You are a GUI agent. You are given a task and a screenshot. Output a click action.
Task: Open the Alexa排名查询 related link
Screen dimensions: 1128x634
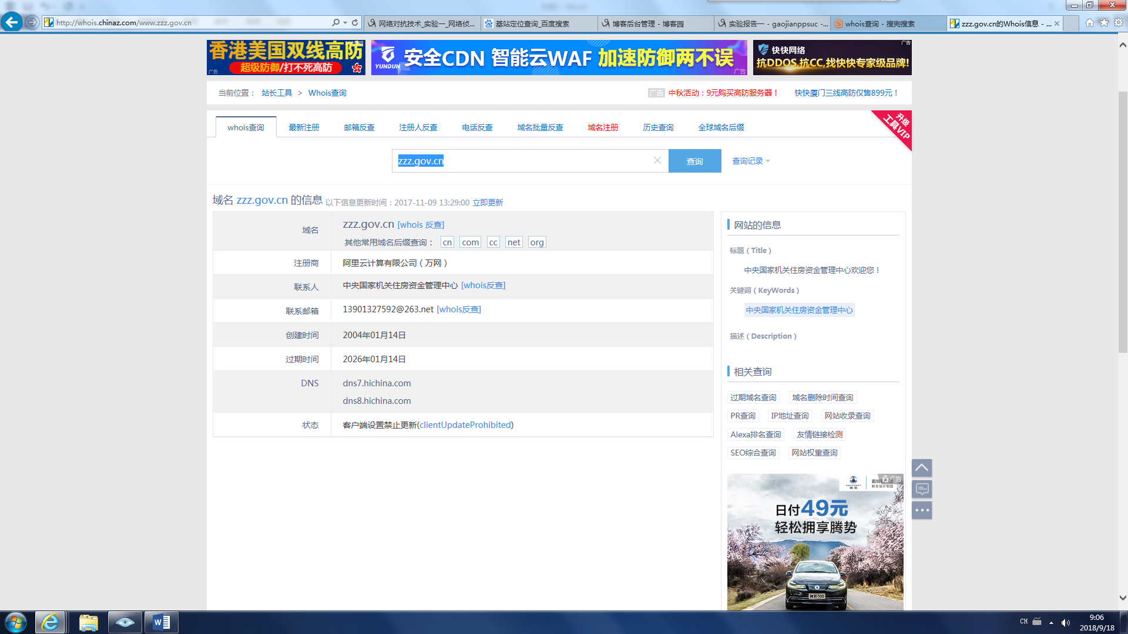tap(756, 434)
